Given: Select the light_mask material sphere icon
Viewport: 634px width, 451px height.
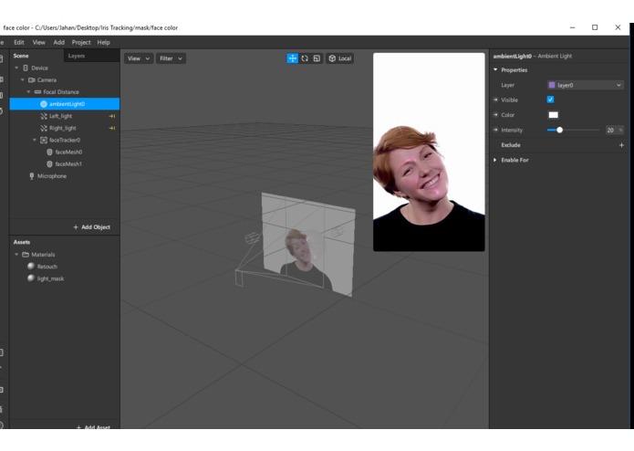Looking at the screenshot, I should [x=31, y=278].
